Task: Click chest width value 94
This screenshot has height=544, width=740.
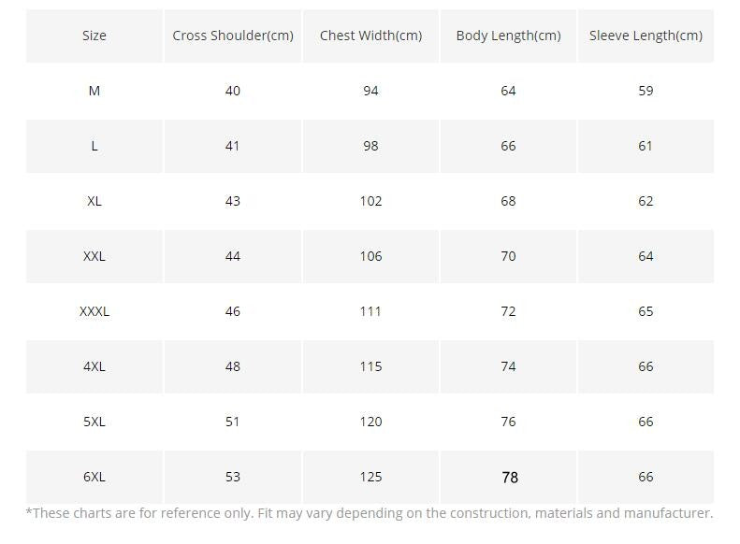Action: 370,91
